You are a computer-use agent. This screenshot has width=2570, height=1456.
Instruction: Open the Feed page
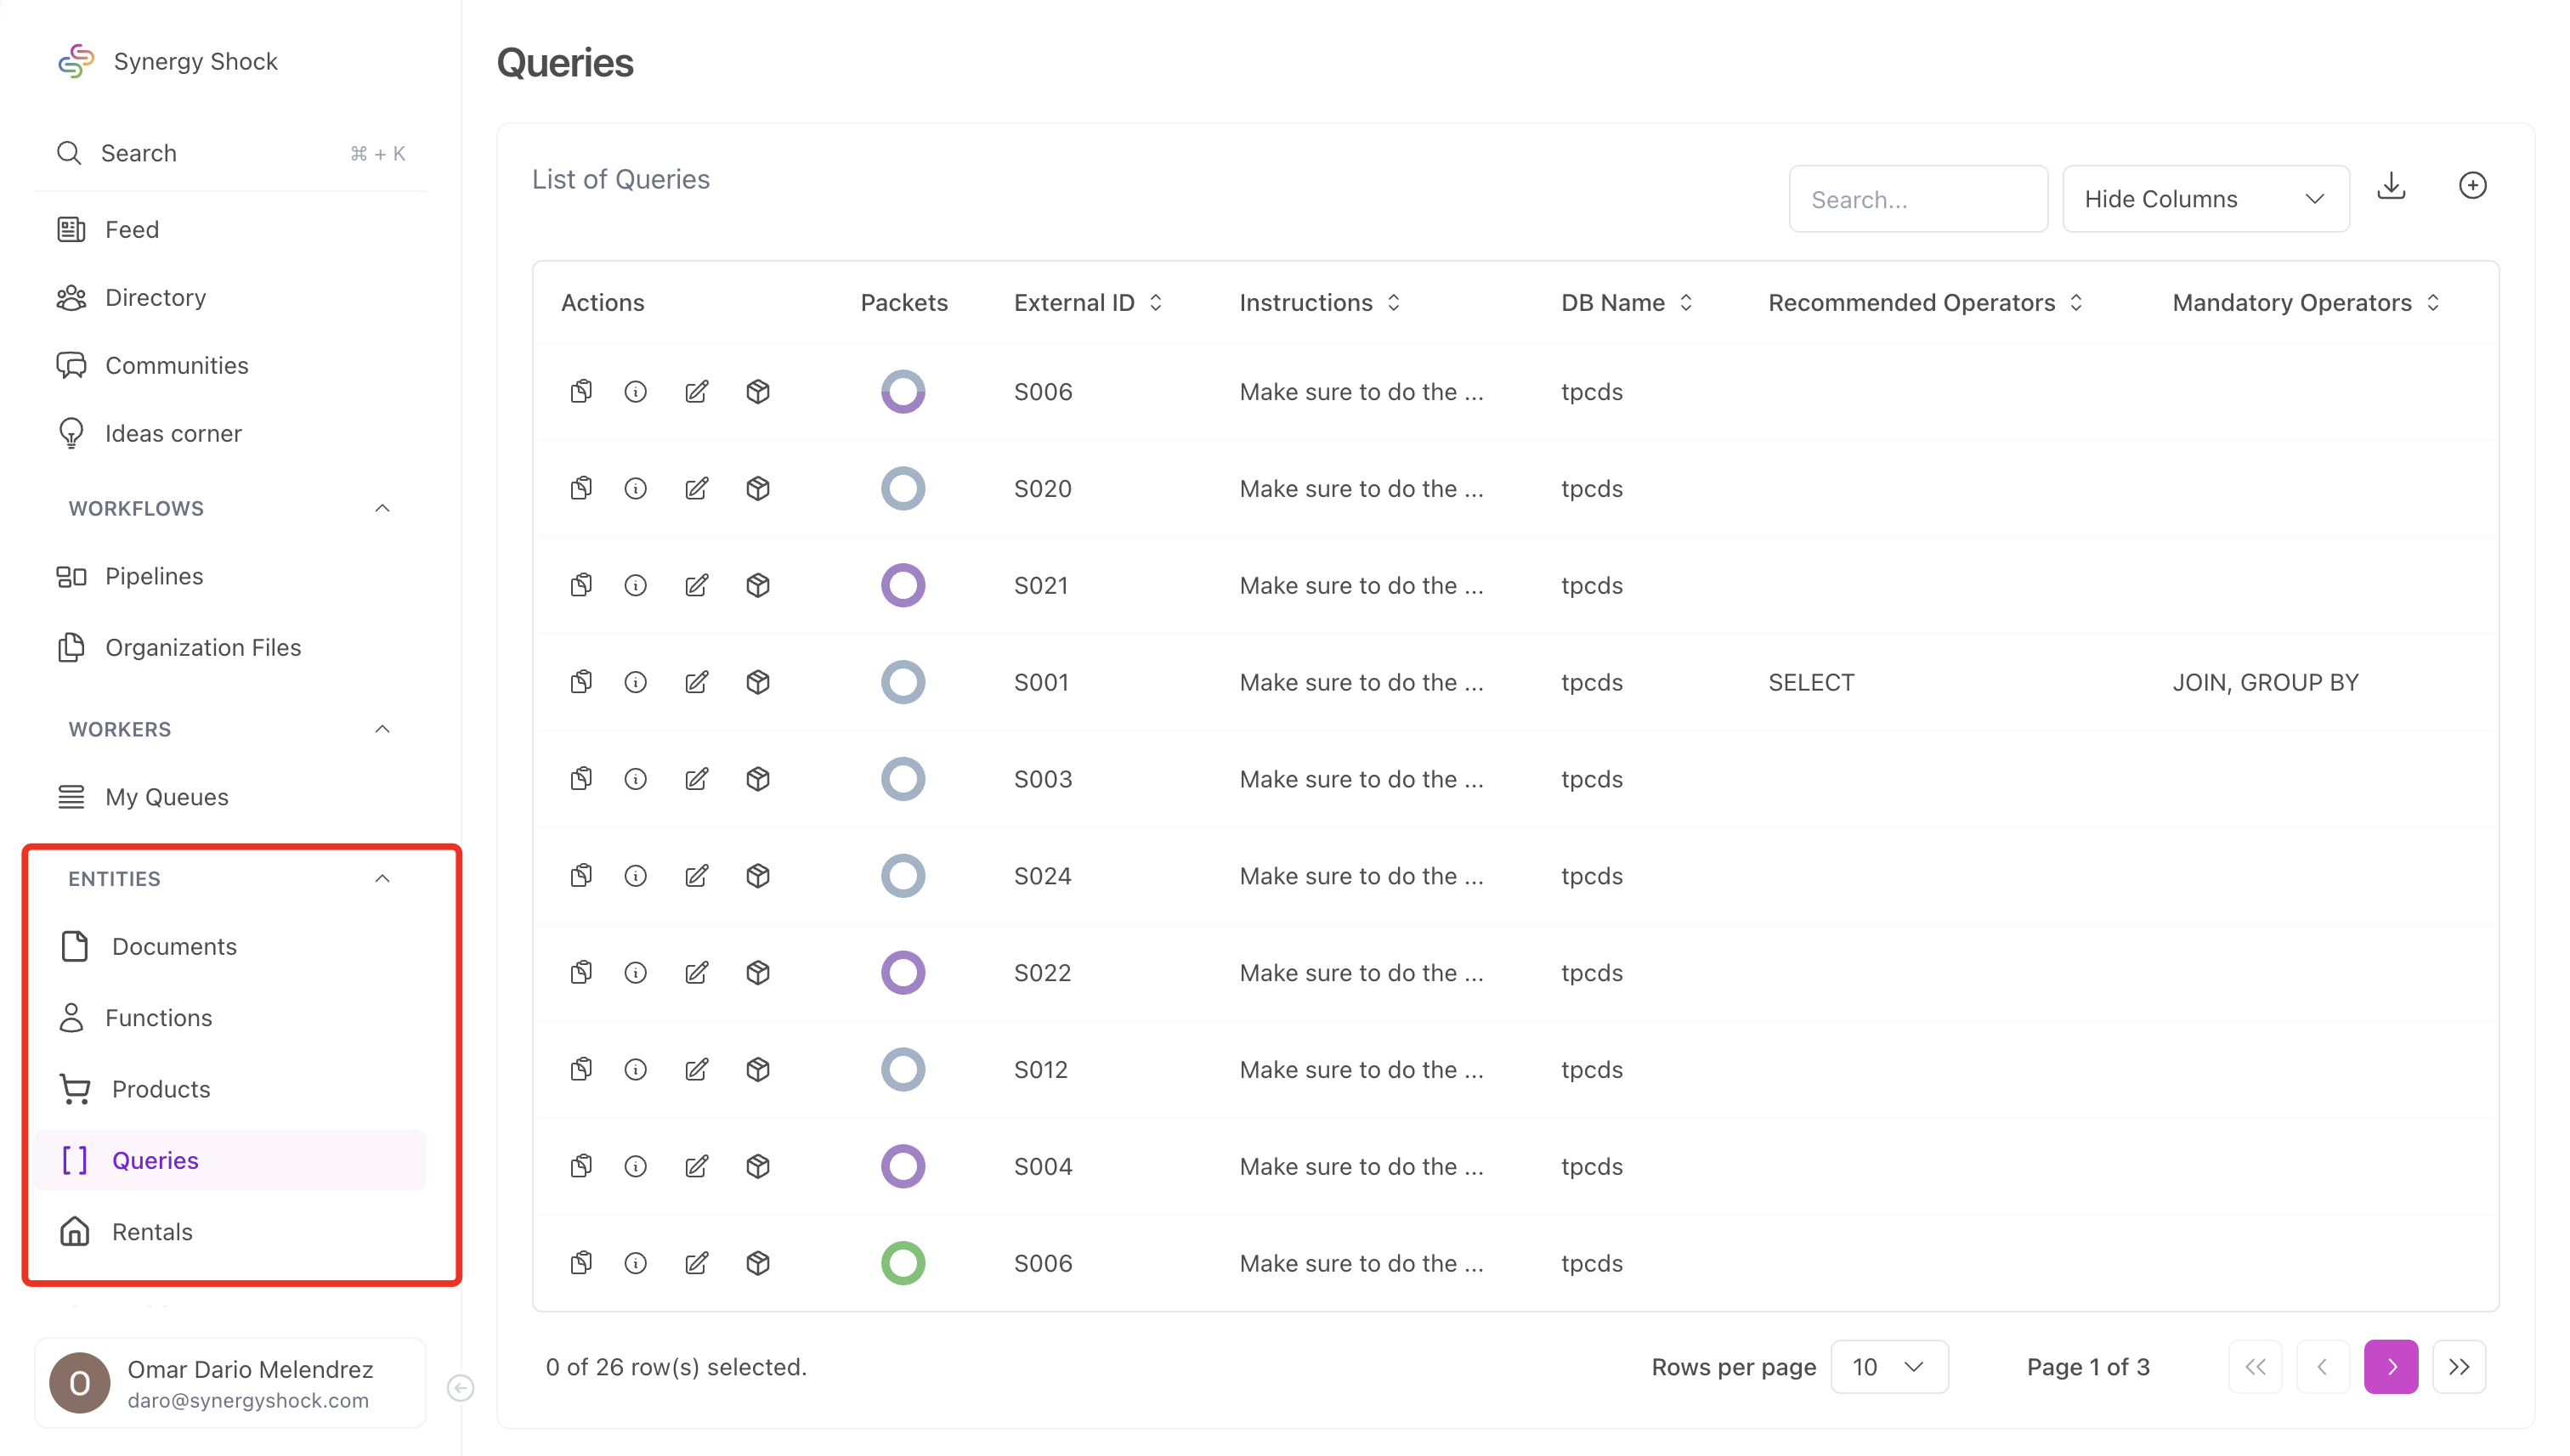pos(230,229)
